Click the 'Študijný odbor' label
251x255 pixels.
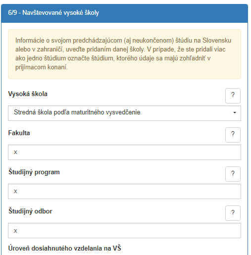pyautogui.click(x=30, y=211)
